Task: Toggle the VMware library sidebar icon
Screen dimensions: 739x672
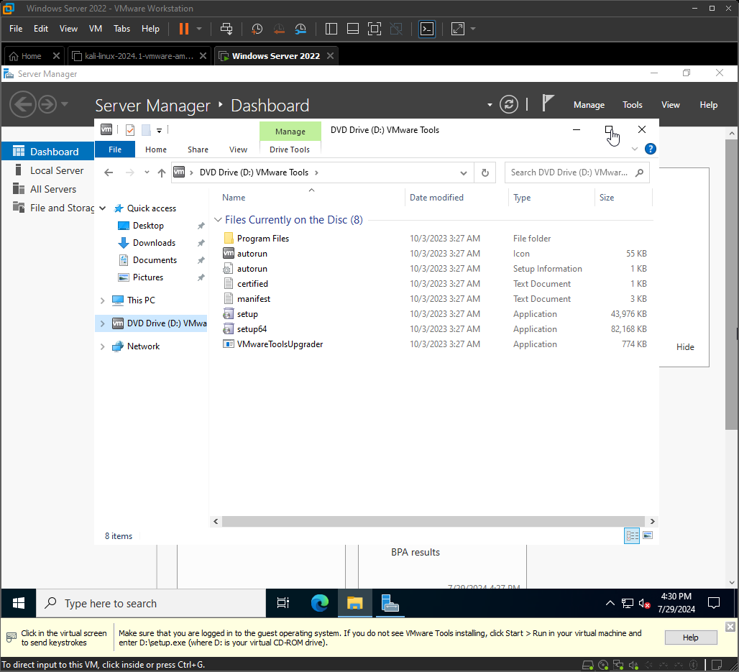Action: tap(331, 29)
